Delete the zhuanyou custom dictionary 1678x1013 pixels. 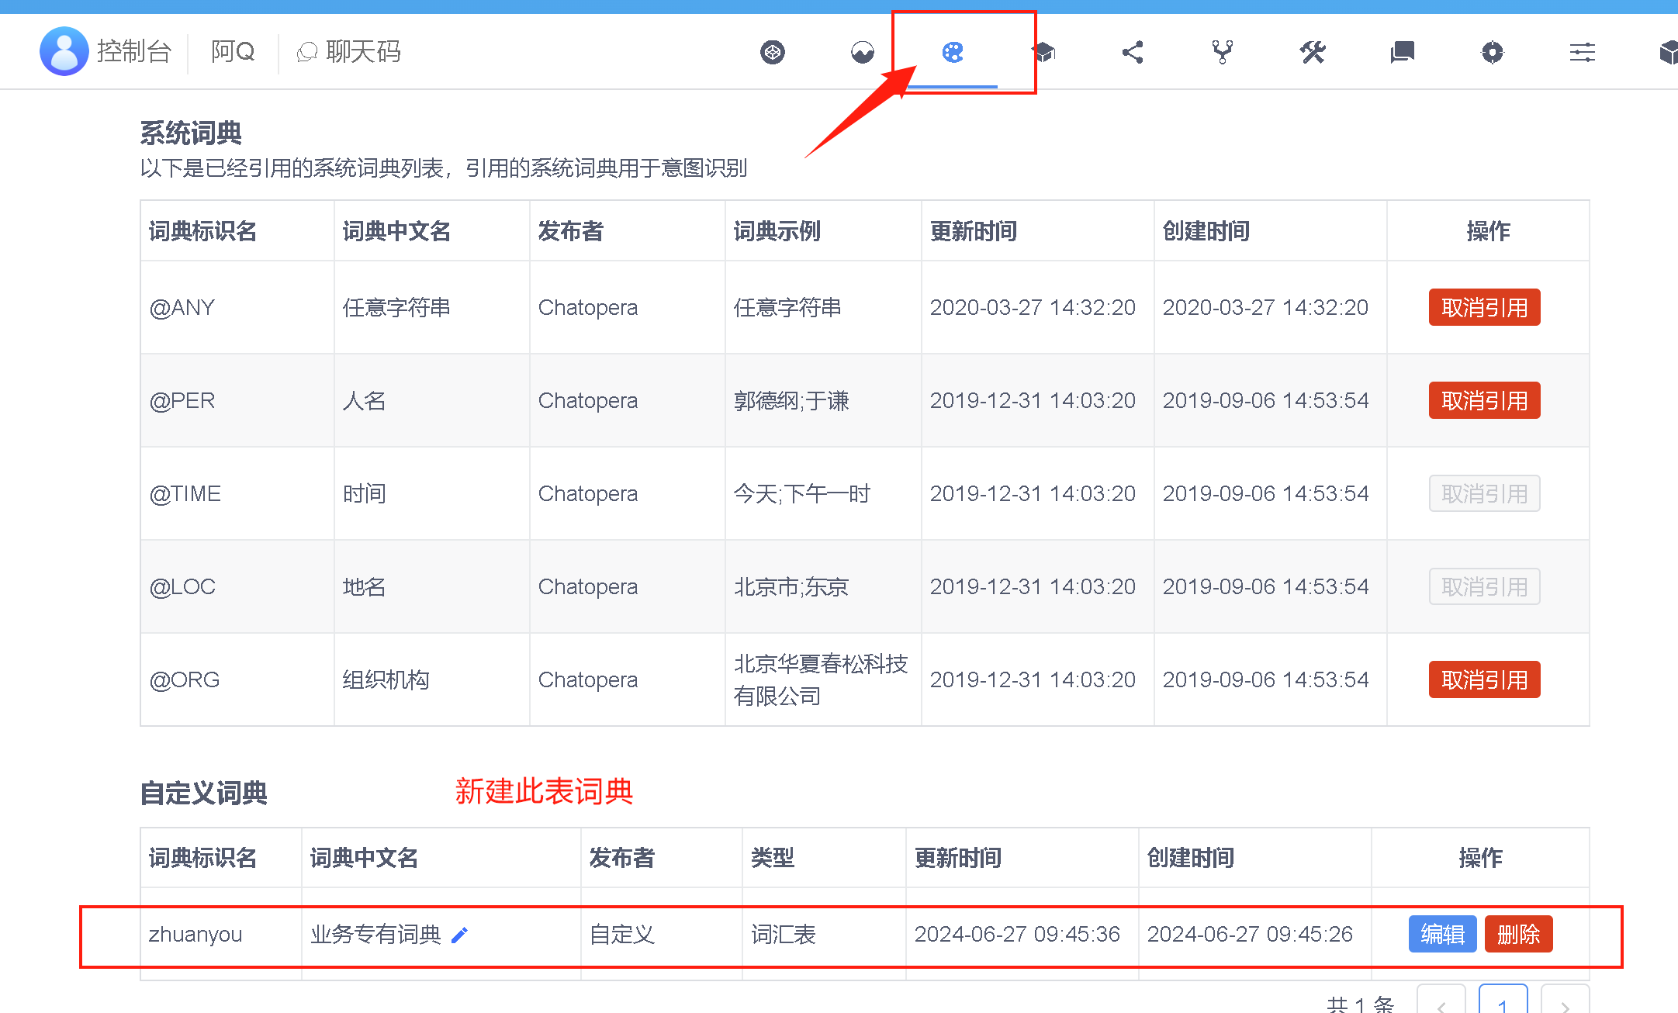tap(1518, 935)
